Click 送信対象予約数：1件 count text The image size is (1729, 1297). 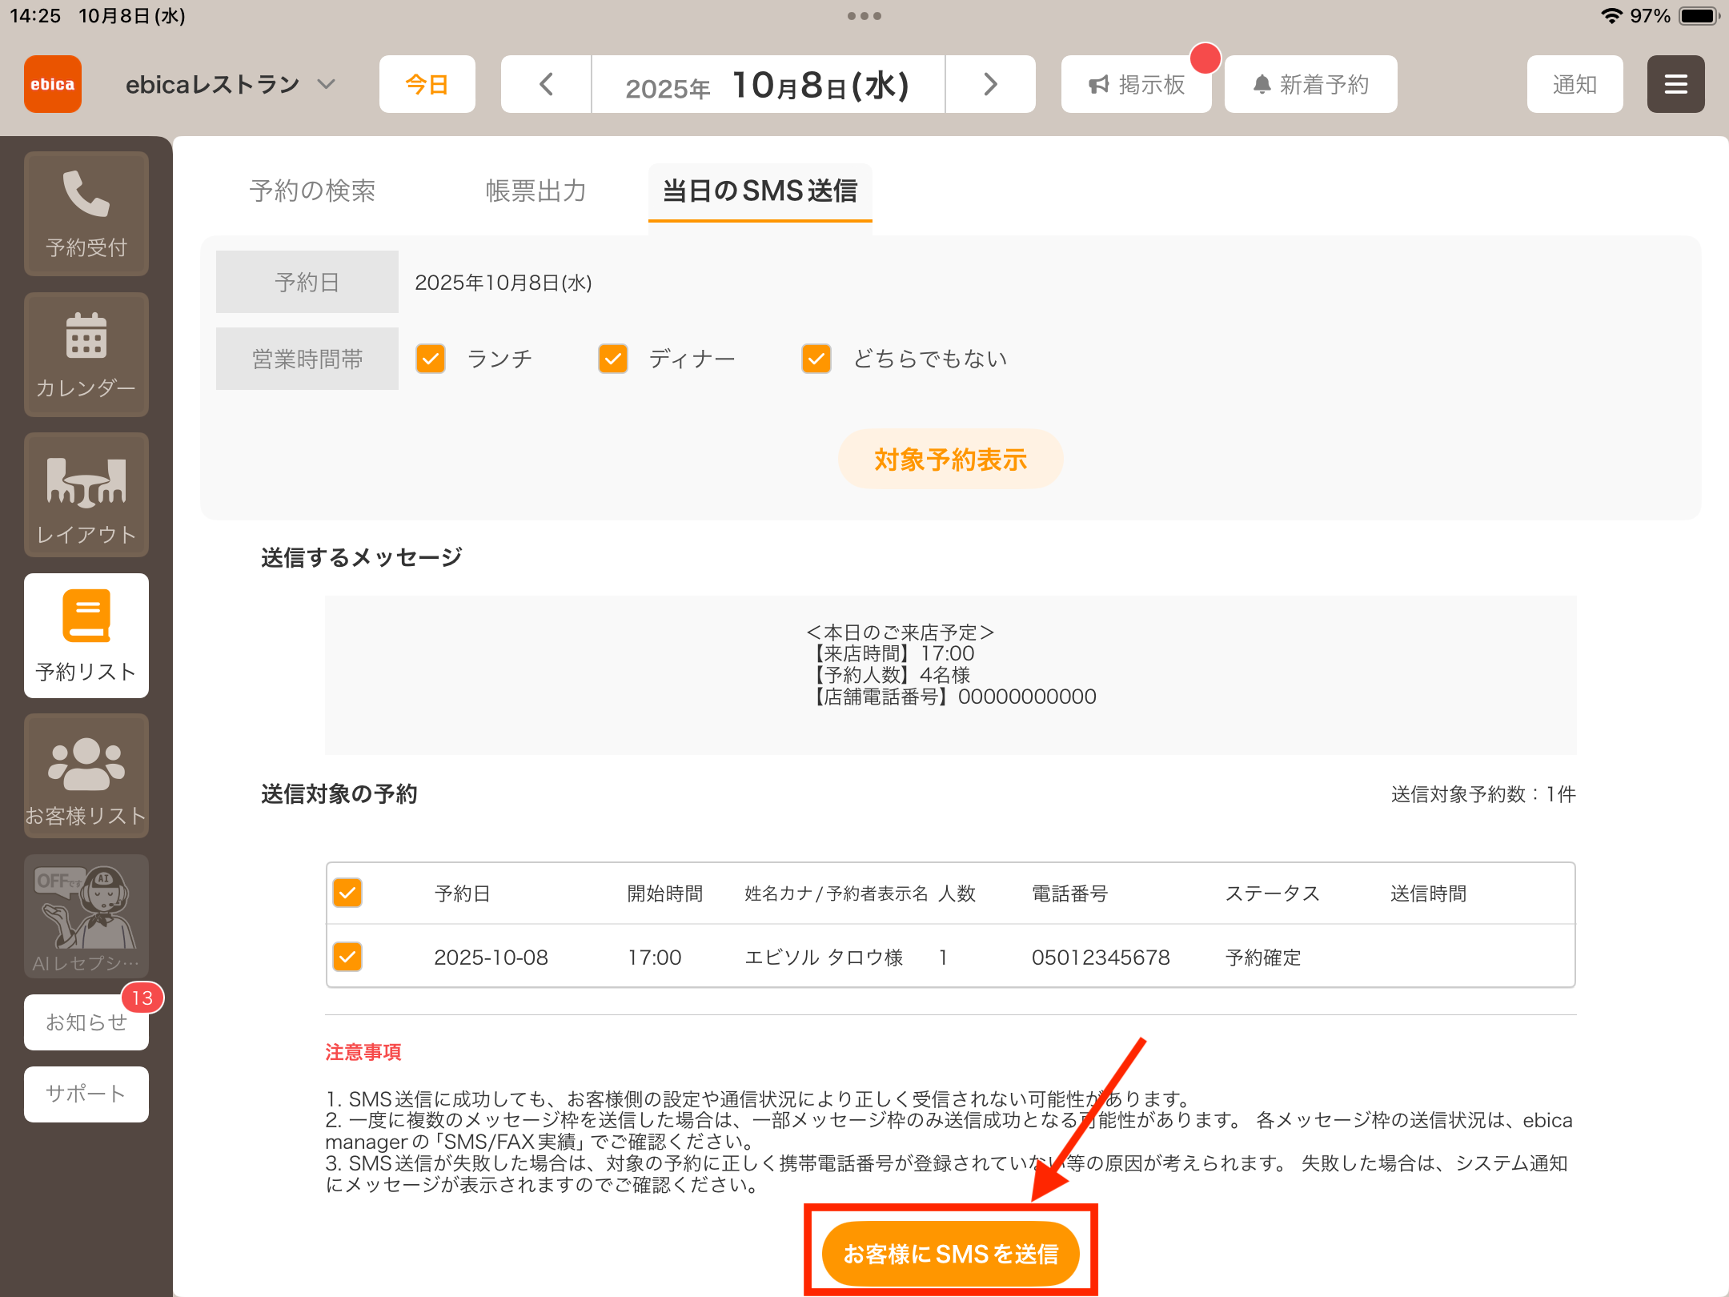1483,794
